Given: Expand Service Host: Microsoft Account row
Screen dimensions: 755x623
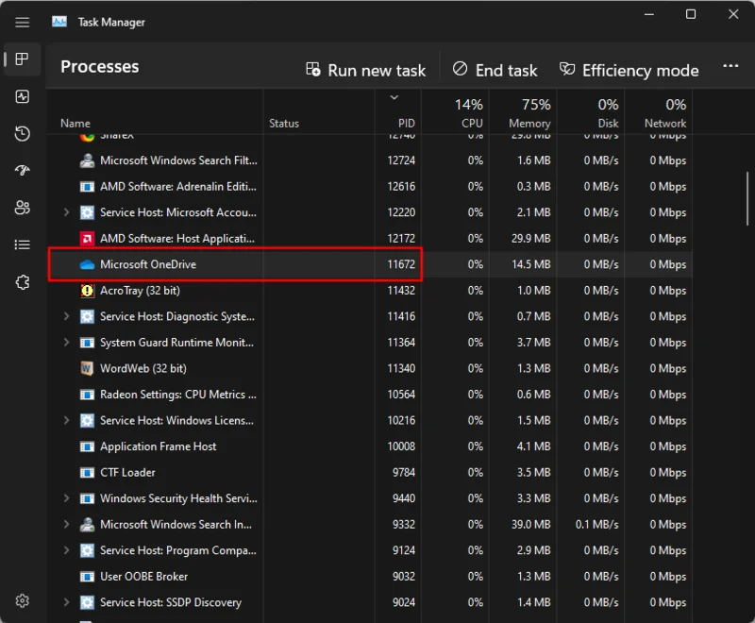Looking at the screenshot, I should pyautogui.click(x=66, y=212).
